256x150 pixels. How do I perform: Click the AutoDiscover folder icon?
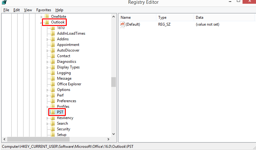(53, 50)
